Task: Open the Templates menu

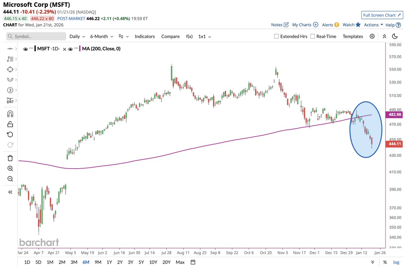Action: 352,36
